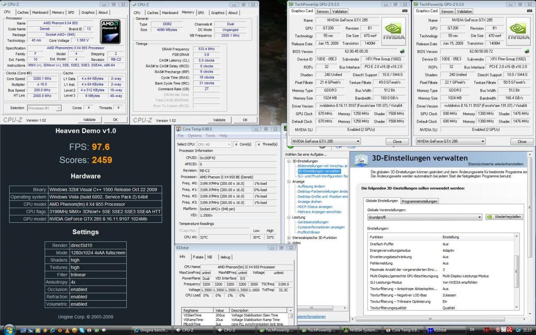
Task: Click Close in the right GPU-Z window
Action: tap(522, 141)
